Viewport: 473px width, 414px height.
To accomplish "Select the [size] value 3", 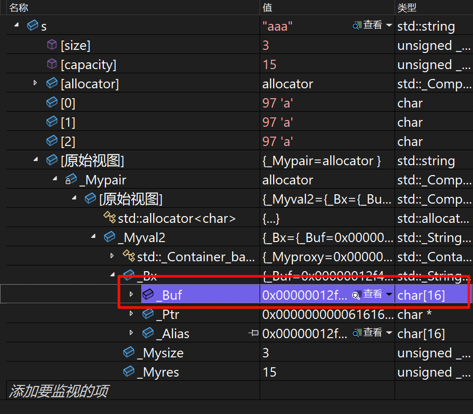I will pyautogui.click(x=265, y=45).
